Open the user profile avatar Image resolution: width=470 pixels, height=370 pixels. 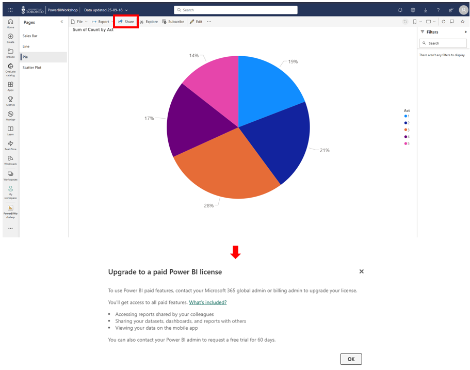point(463,10)
